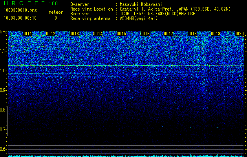
Task: Click the 0016 time marker
Action: point(145,34)
